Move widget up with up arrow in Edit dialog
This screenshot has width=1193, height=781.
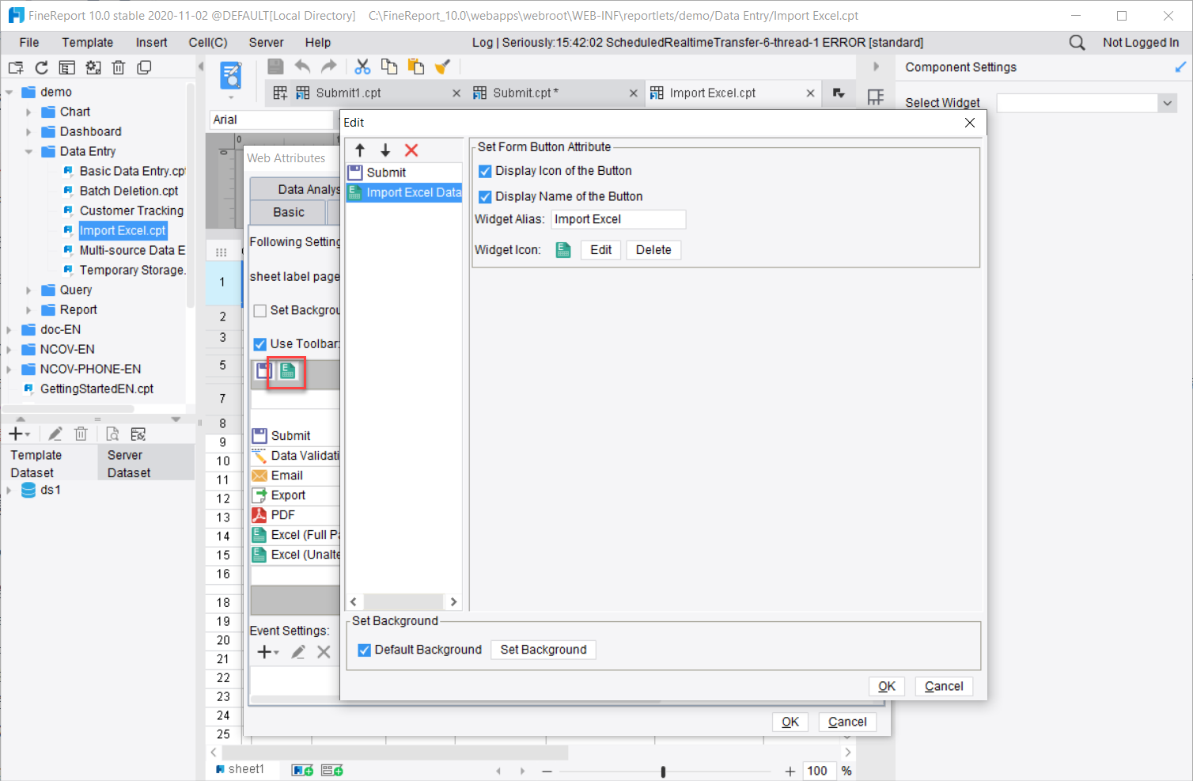pos(360,150)
